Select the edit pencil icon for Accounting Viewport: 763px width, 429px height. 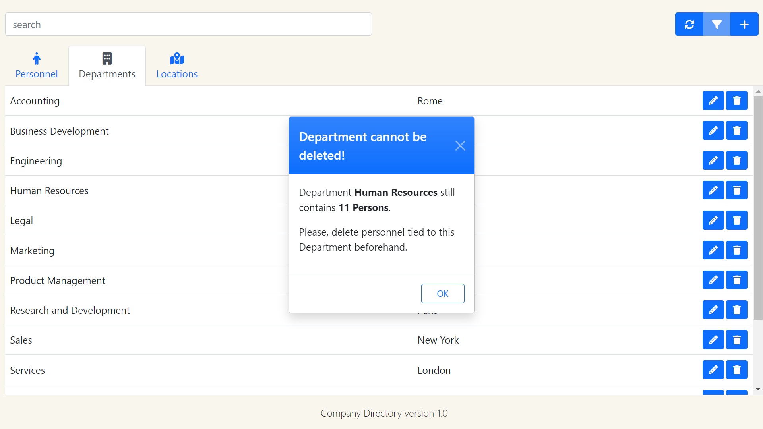[713, 100]
